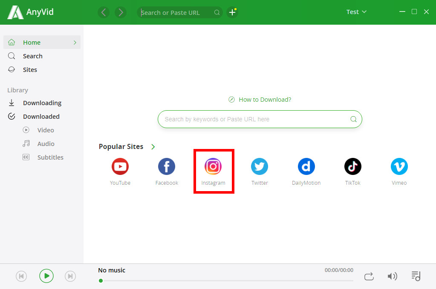Open the Vimeo site icon

[x=399, y=166]
